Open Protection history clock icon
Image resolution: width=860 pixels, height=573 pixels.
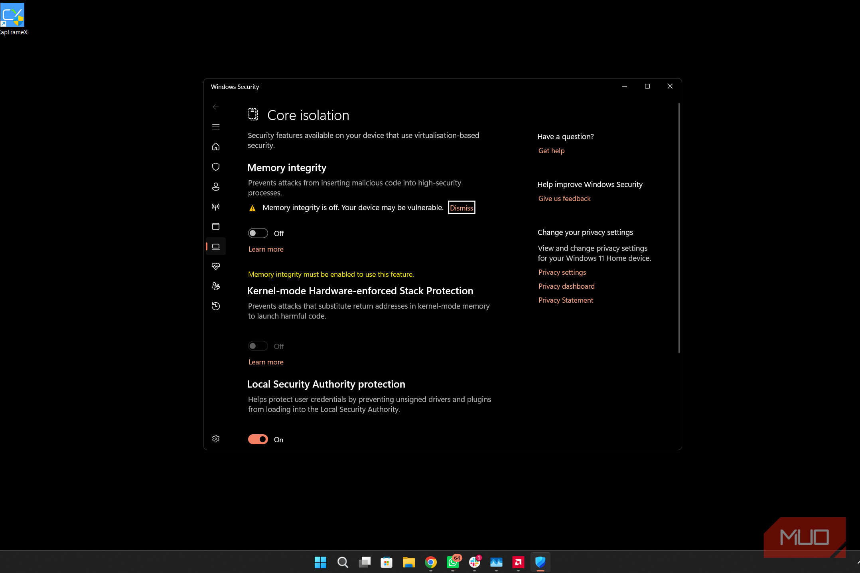click(216, 306)
